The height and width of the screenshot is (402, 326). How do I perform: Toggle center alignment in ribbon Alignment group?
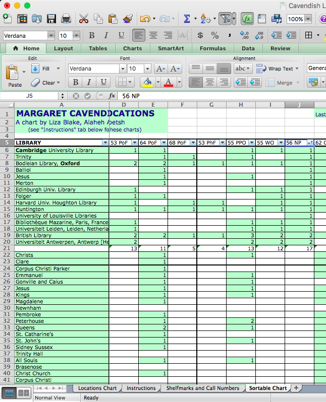(x=209, y=82)
